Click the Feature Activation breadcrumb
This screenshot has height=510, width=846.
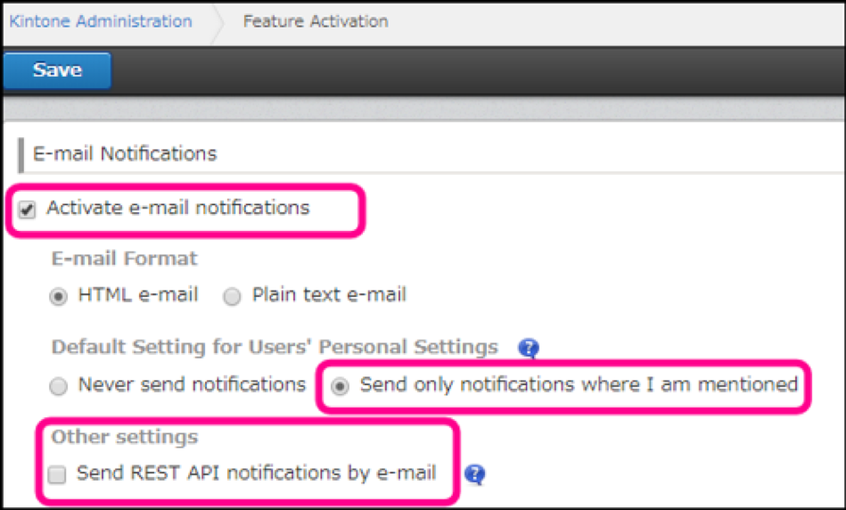tap(316, 21)
